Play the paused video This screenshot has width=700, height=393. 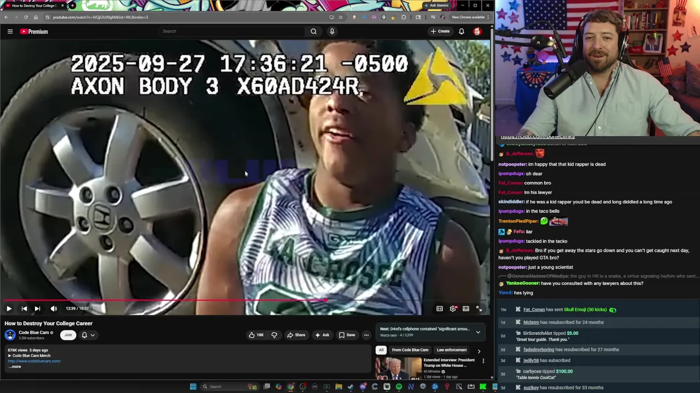click(9, 308)
